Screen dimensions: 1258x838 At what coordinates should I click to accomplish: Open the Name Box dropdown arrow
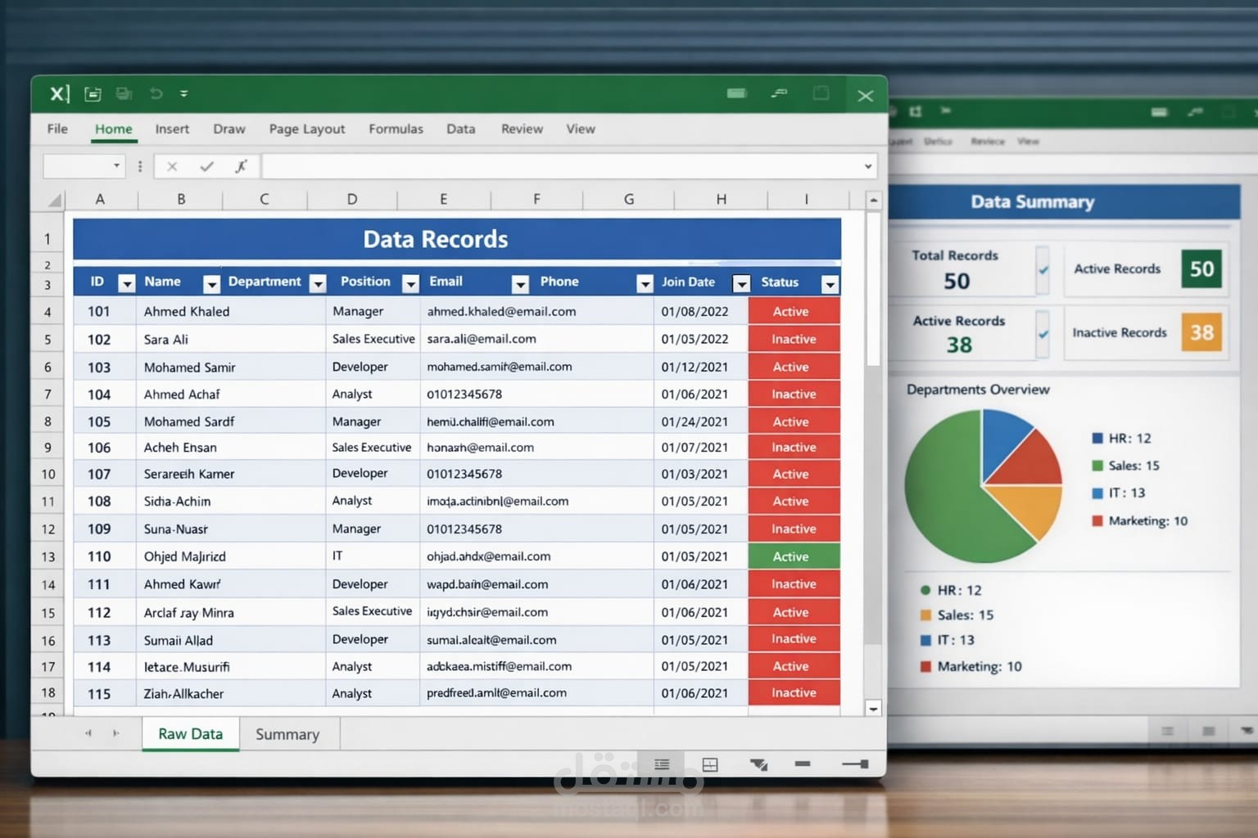click(x=115, y=166)
